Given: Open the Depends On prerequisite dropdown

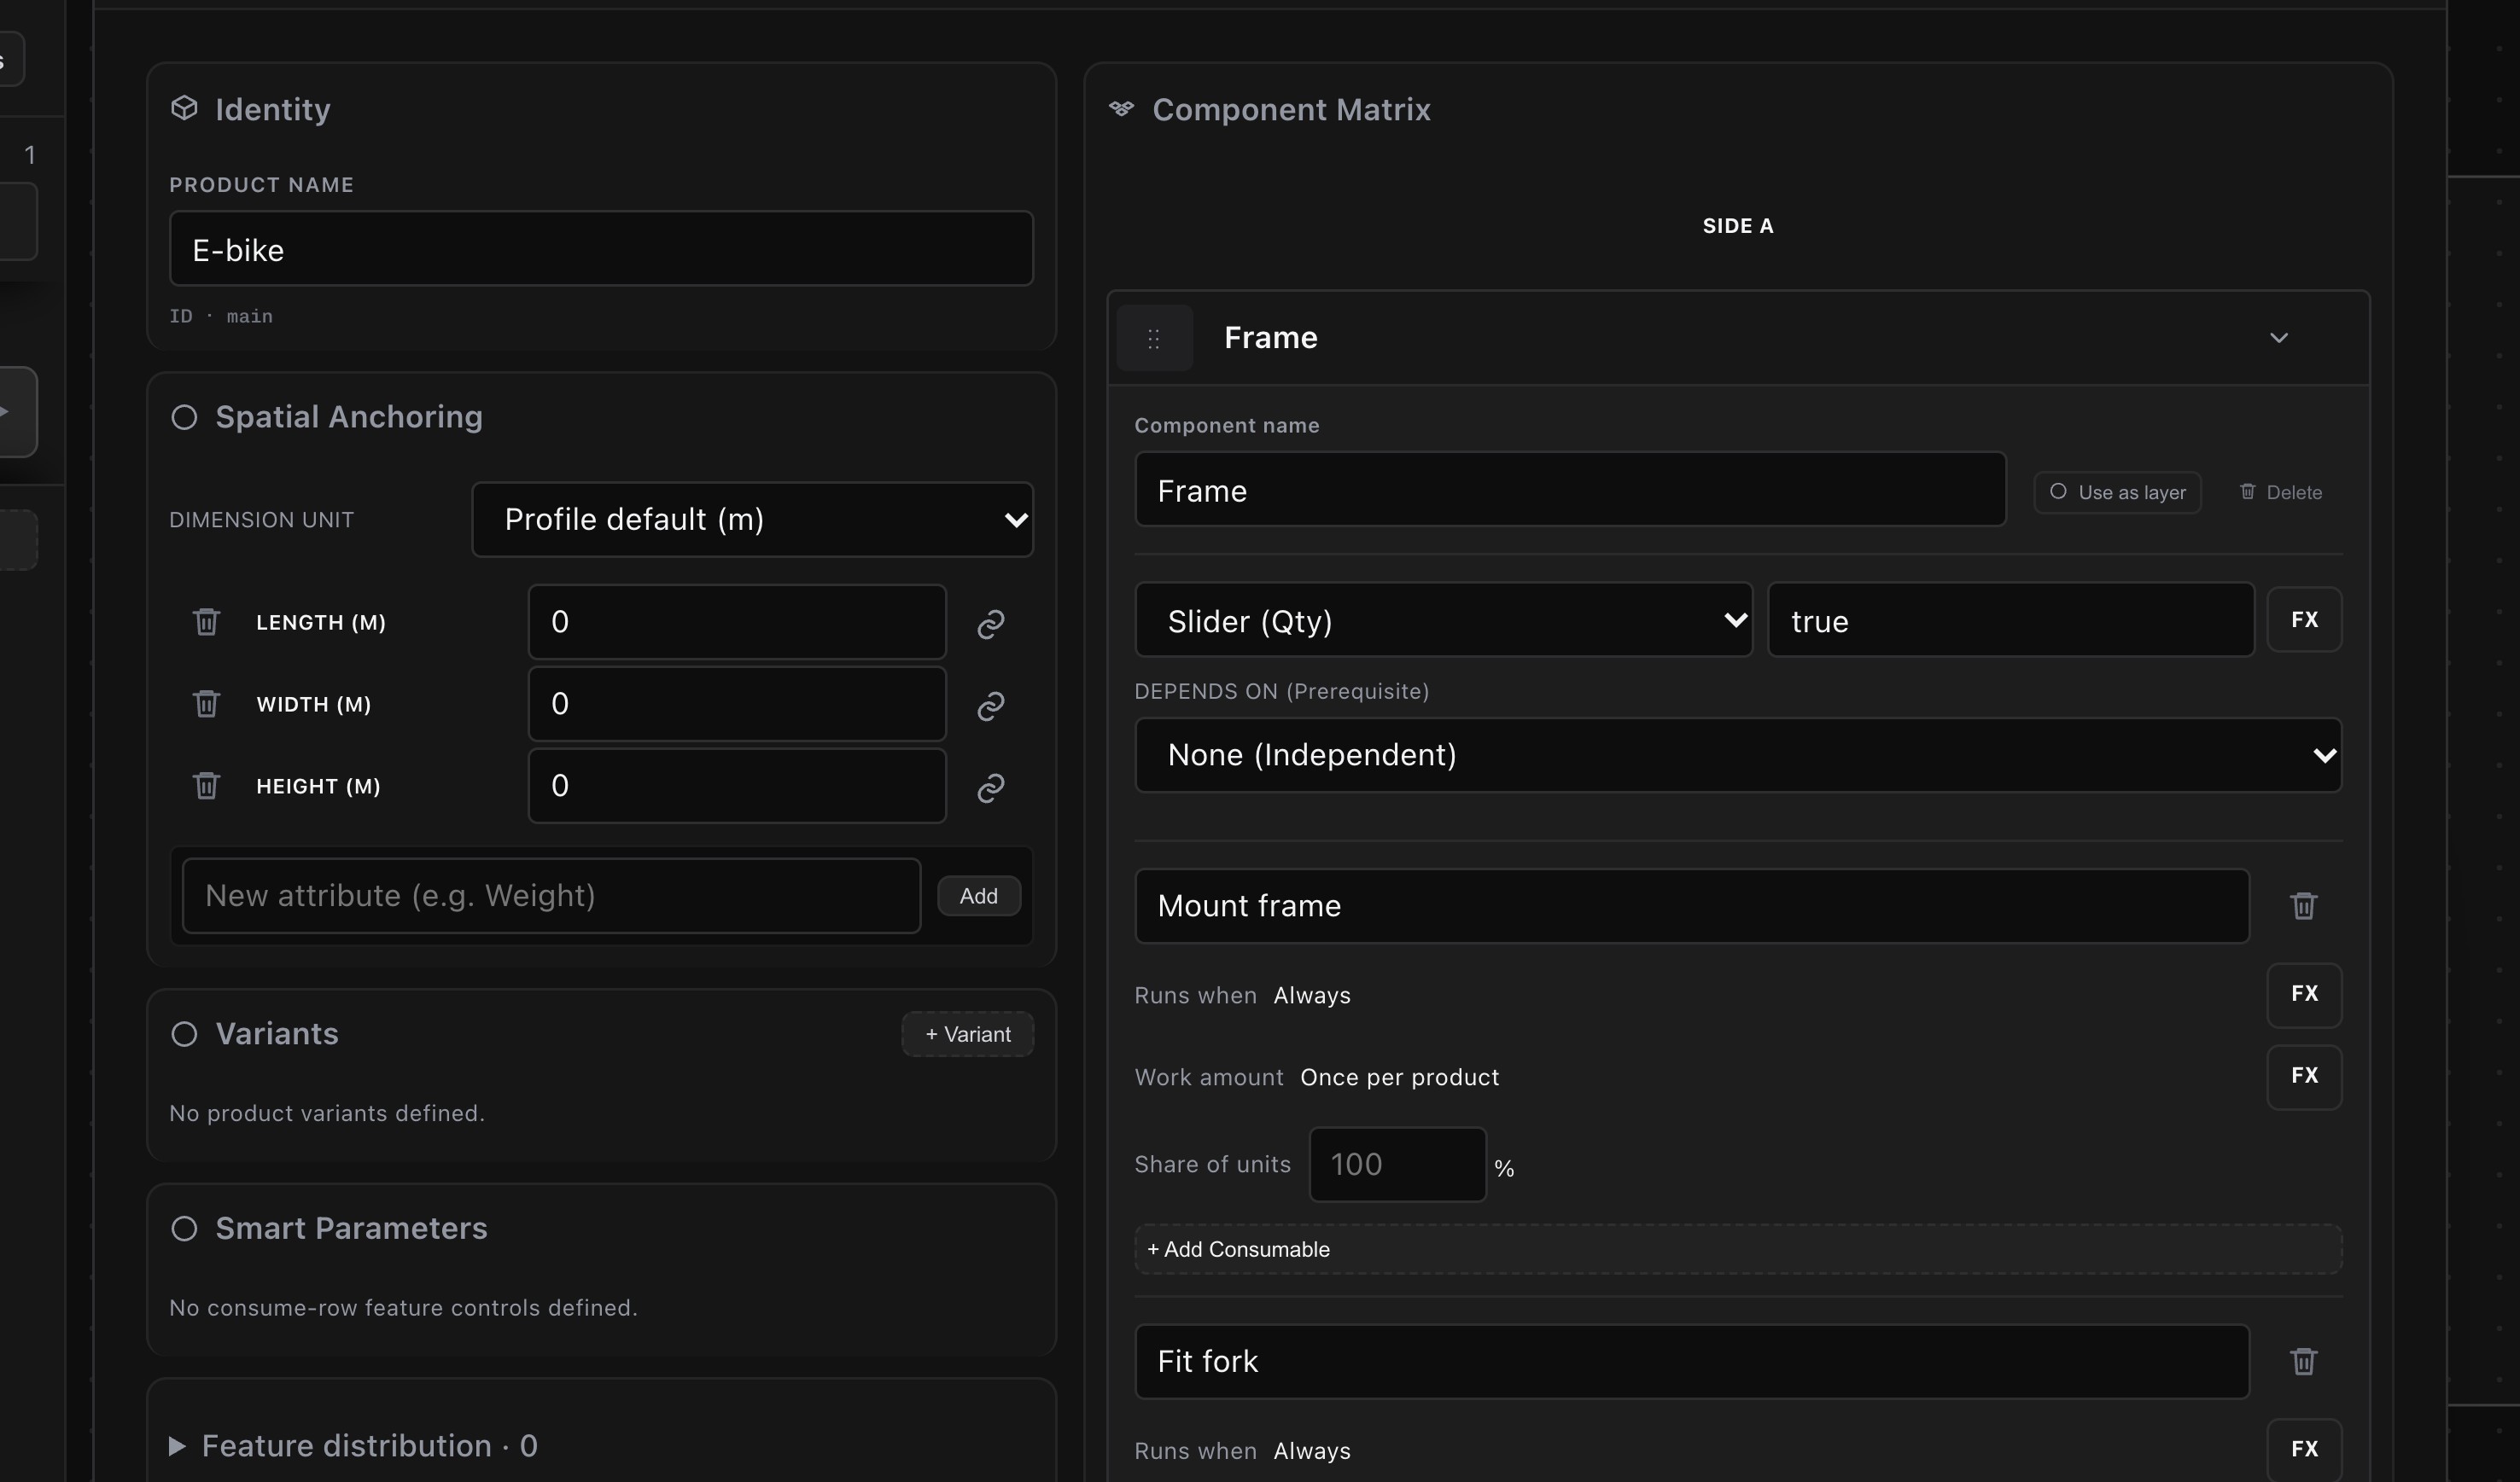Looking at the screenshot, I should pos(1738,754).
